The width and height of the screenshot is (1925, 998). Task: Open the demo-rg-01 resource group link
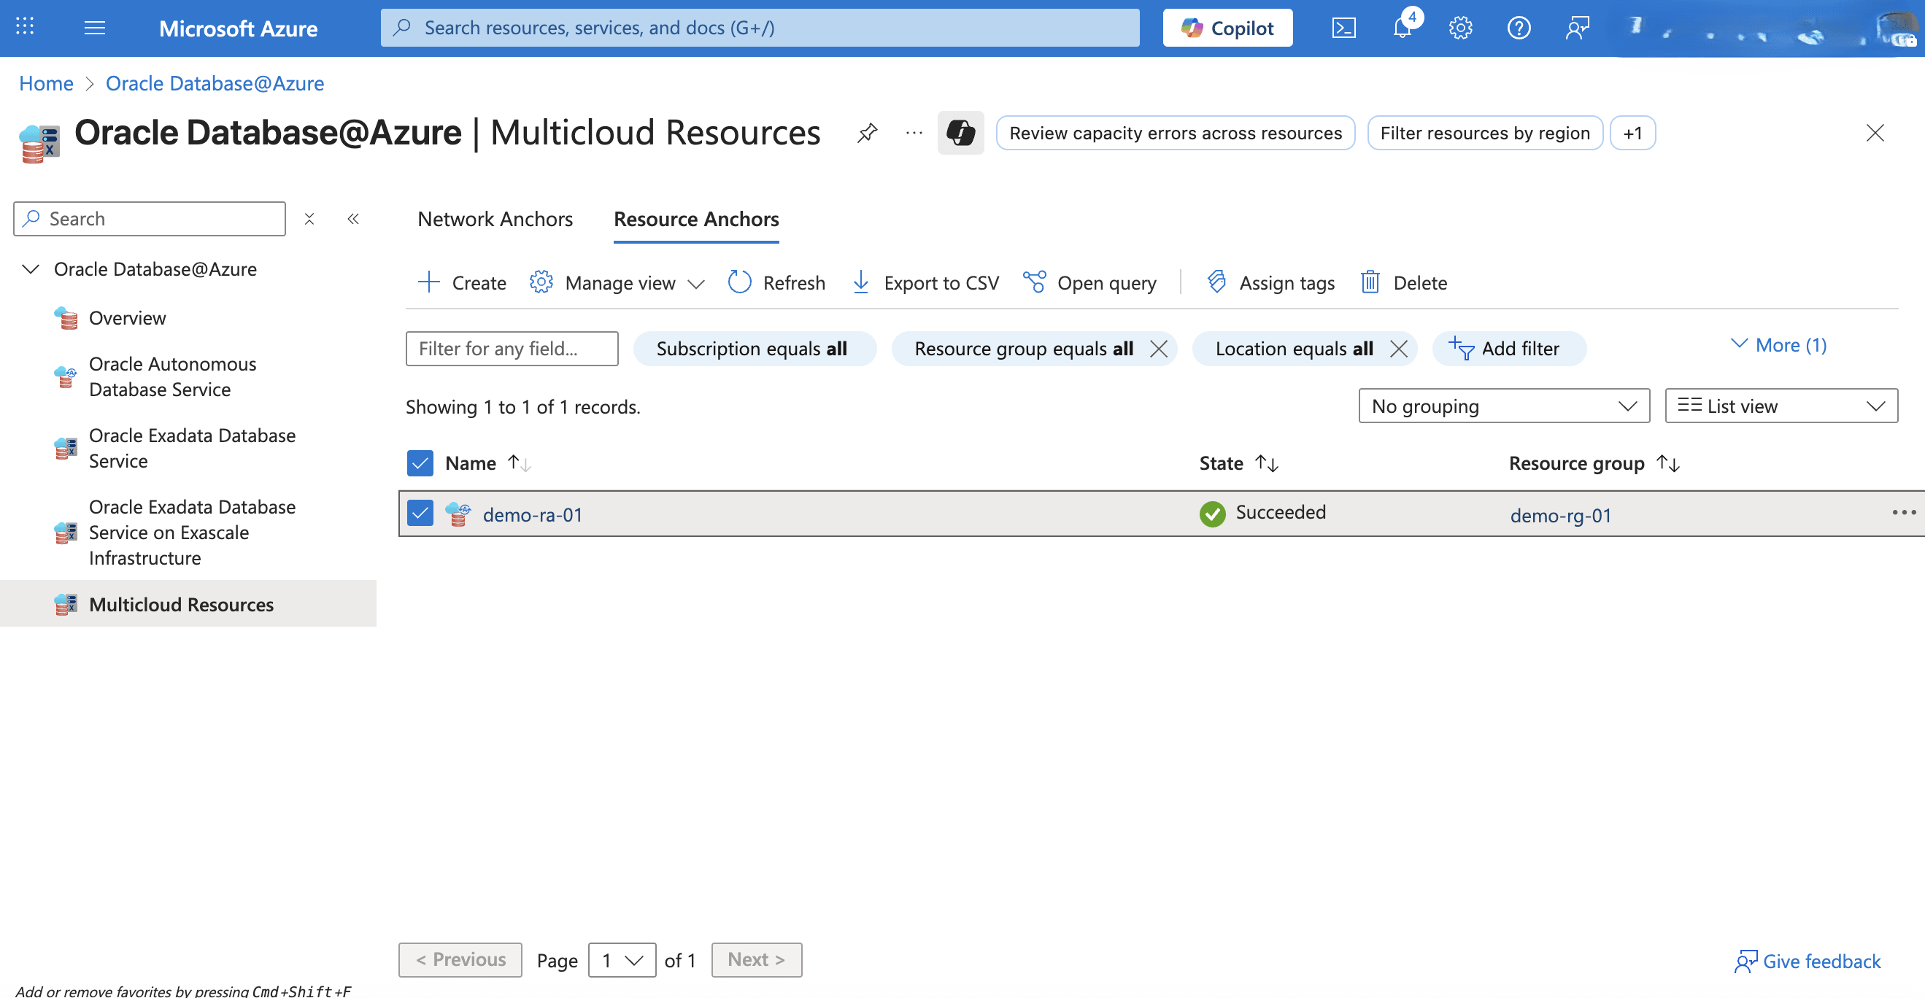click(x=1559, y=516)
